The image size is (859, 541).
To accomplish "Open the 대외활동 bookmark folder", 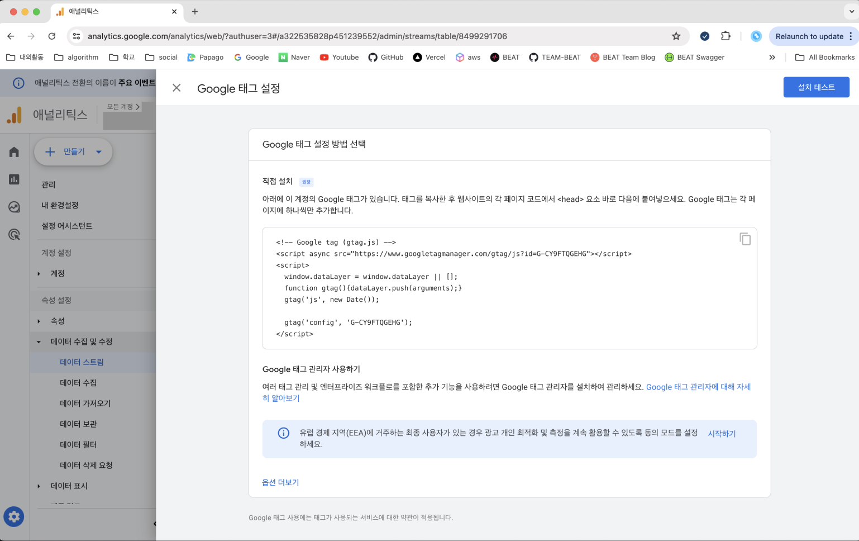I will point(25,57).
